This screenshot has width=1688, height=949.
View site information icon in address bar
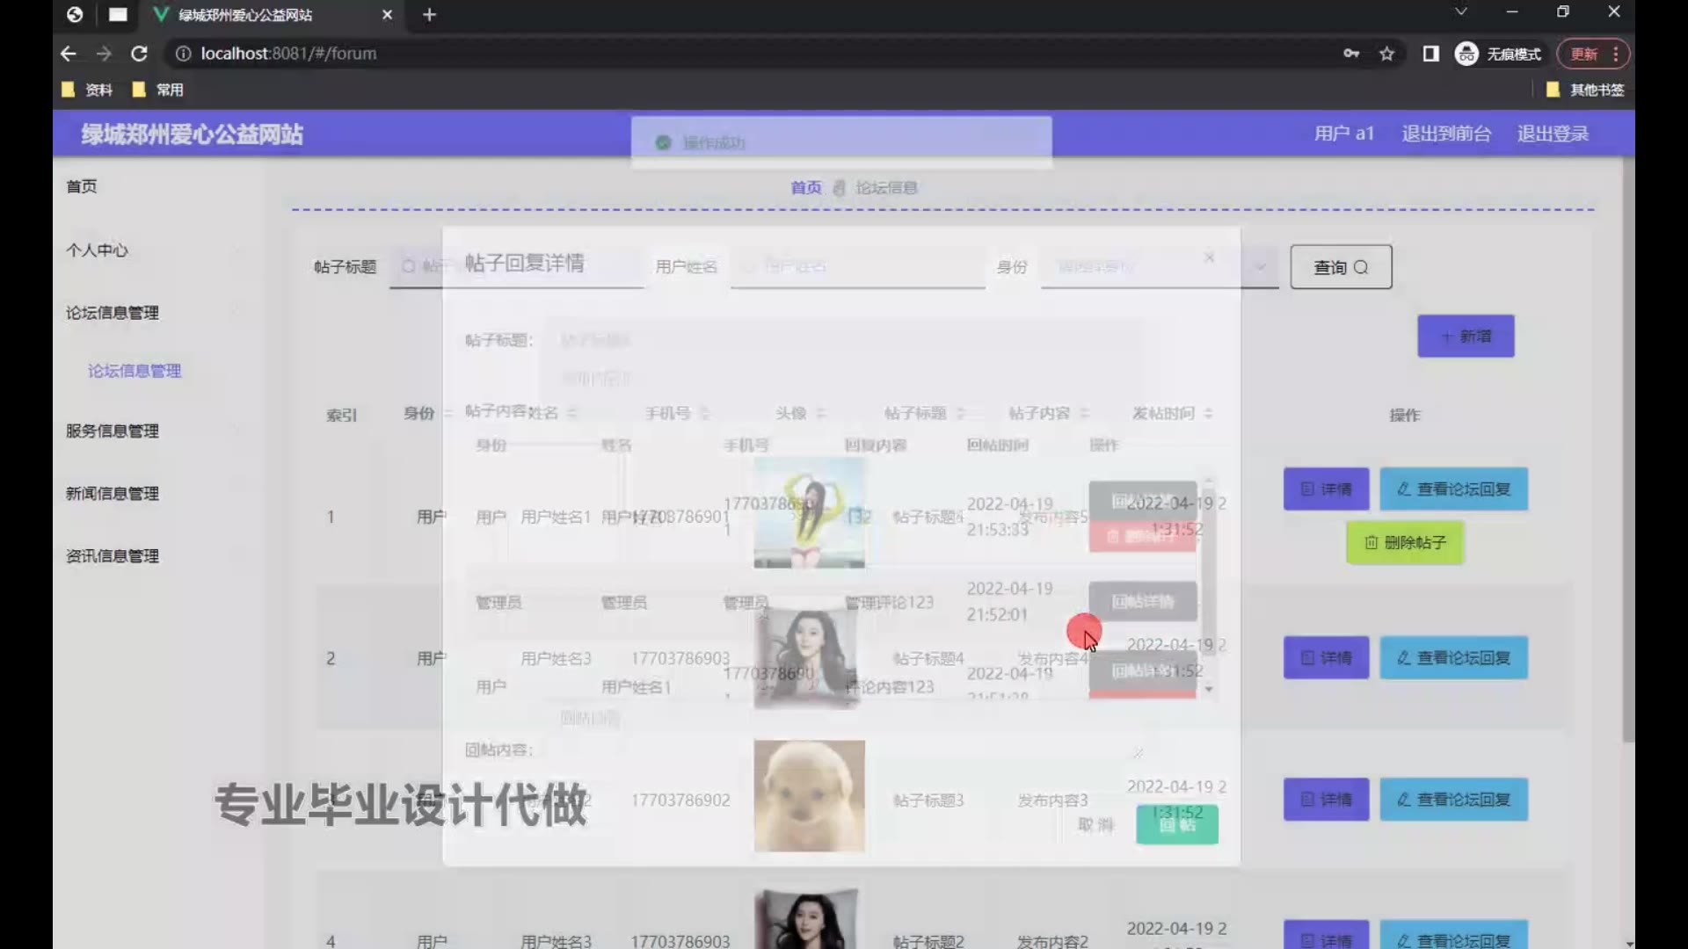pos(183,54)
